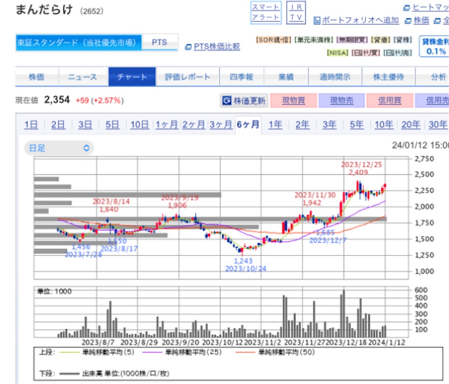
Task: Open the IR TV button
Action: coord(296,13)
